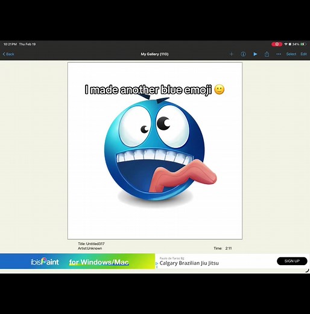The width and height of the screenshot is (310, 314).
Task: Add new artwork with the plus icon
Action: click(231, 54)
